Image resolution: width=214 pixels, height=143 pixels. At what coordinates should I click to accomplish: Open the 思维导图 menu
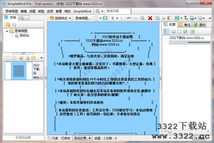coord(12,11)
